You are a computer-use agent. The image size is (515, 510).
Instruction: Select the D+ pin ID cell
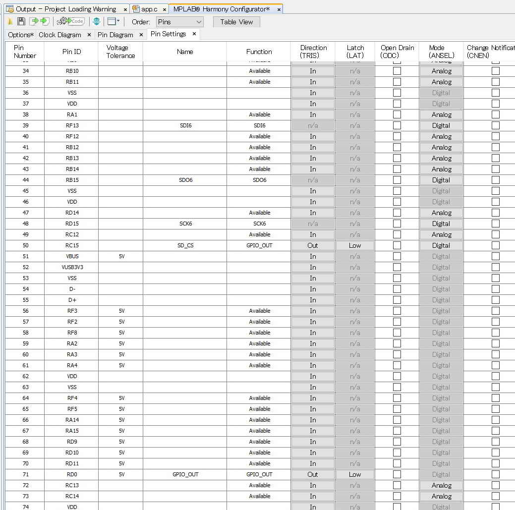71,300
